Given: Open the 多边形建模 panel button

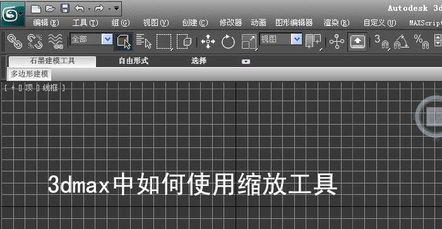Looking at the screenshot, I should (29, 74).
